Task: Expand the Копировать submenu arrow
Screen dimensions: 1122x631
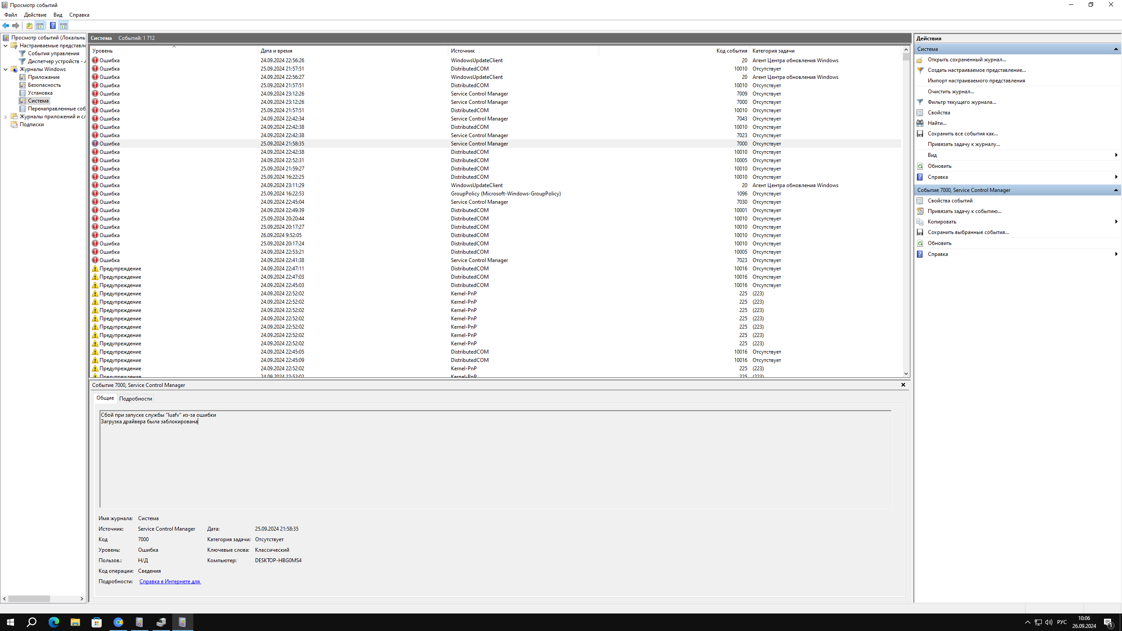Action: coord(1115,222)
